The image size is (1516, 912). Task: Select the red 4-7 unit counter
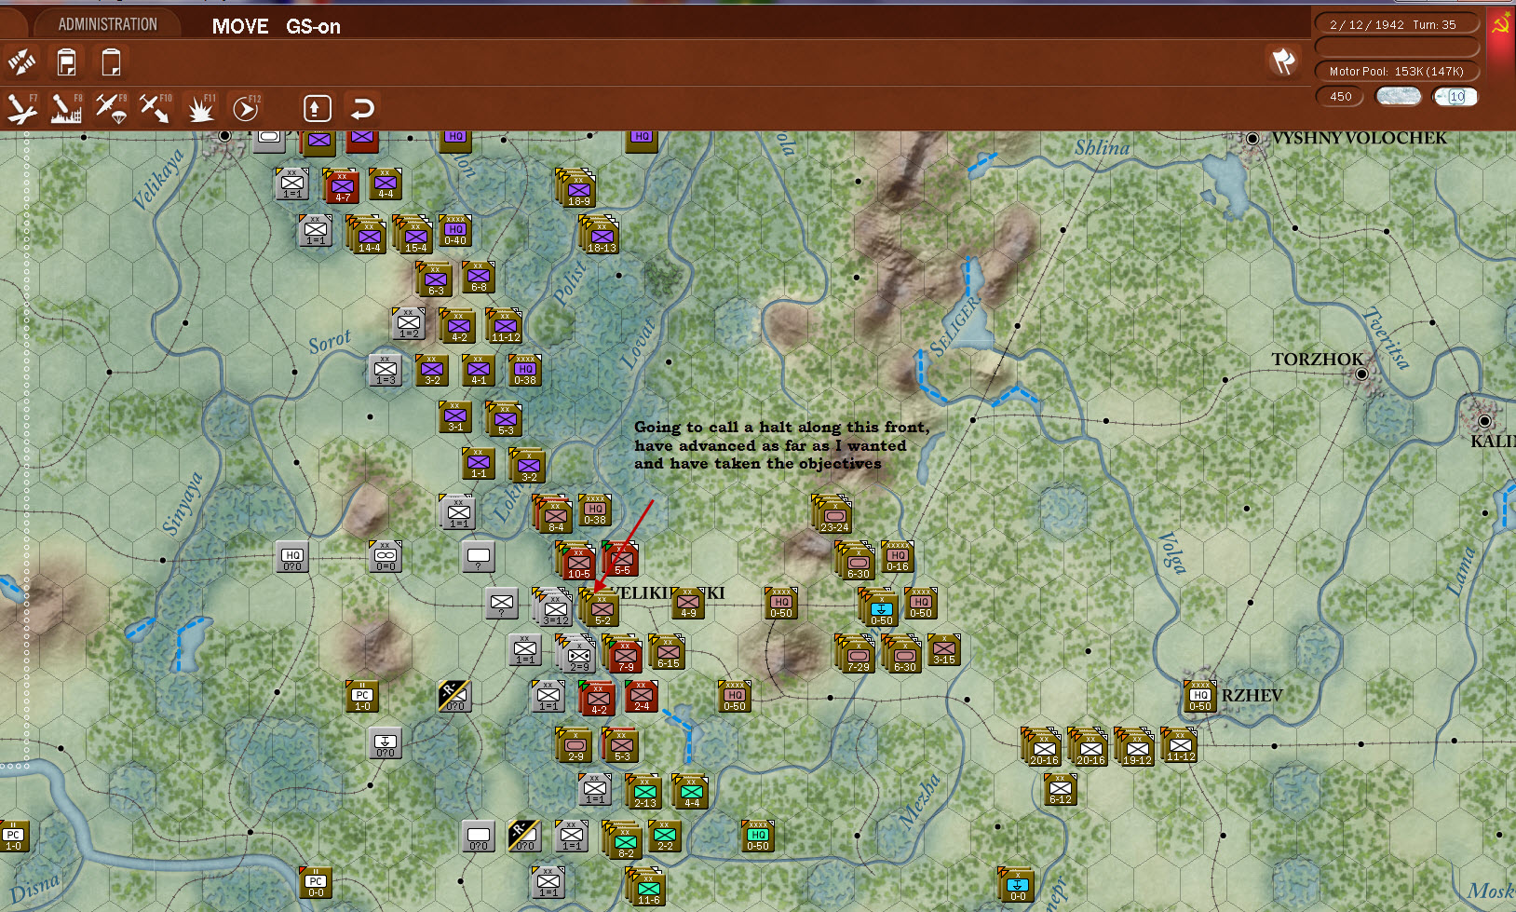tap(341, 185)
